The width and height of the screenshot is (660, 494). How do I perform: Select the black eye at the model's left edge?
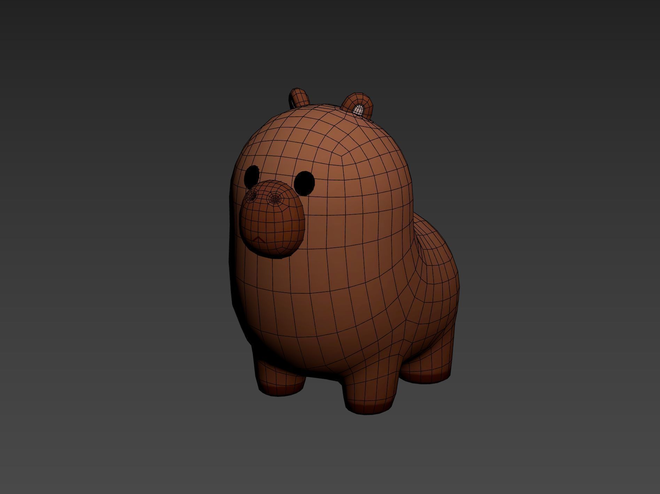252,177
